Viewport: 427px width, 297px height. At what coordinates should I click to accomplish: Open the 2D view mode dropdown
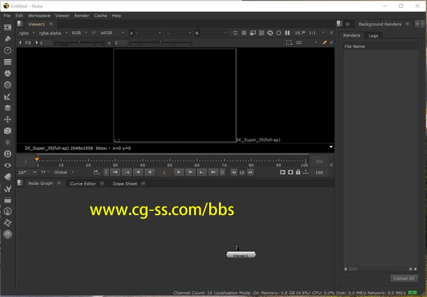(304, 43)
